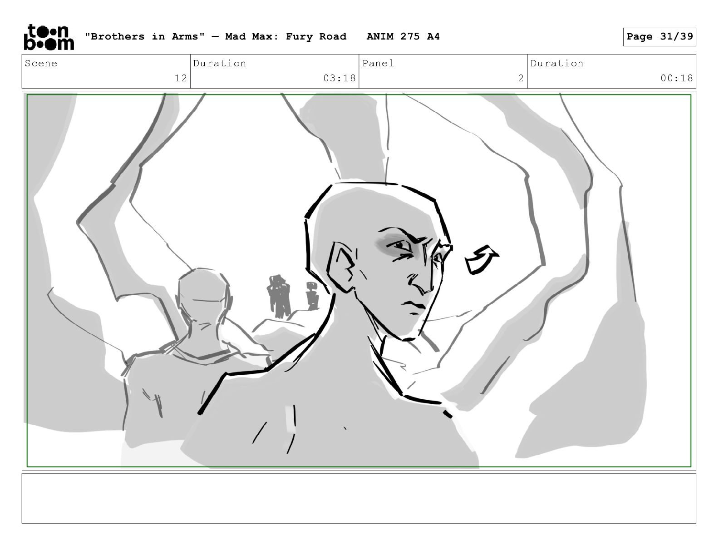Screen dimensions: 719x556
Task: Click the Scene number 12 cell
Action: [106, 71]
